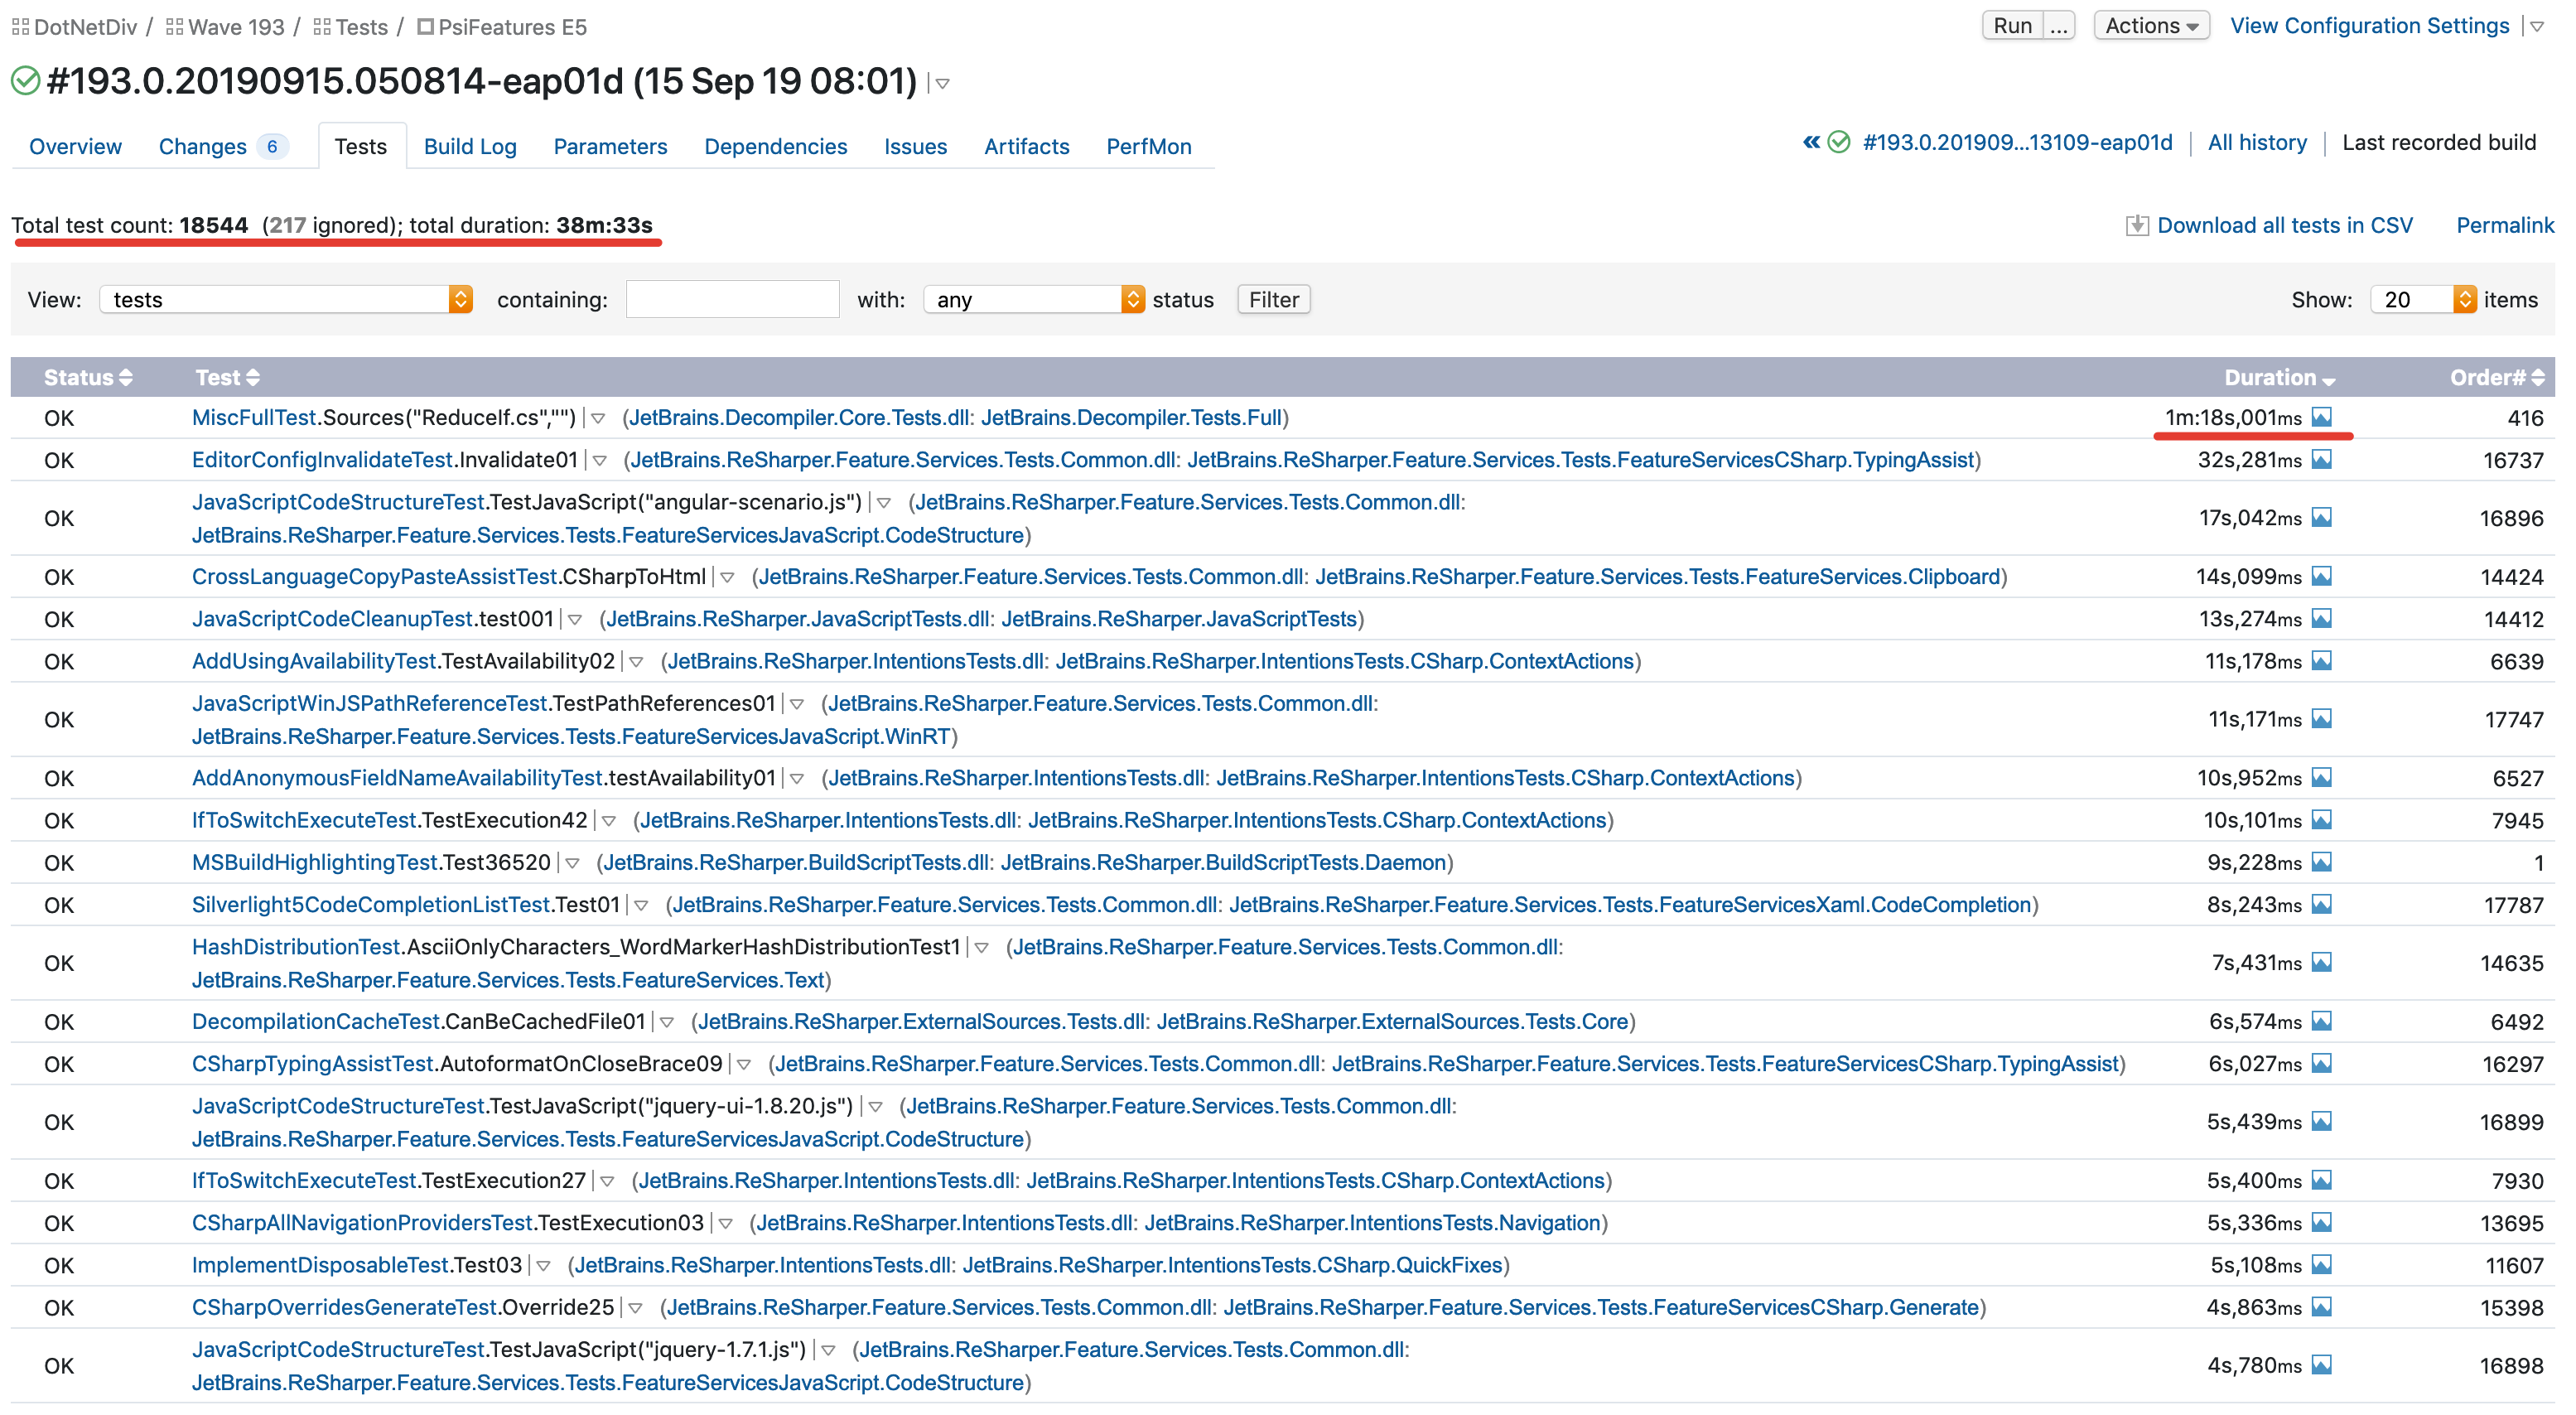
Task: Expand options arrow next to DecompilationCacheTest.CanBeCachedFile01
Action: pyautogui.click(x=666, y=1023)
